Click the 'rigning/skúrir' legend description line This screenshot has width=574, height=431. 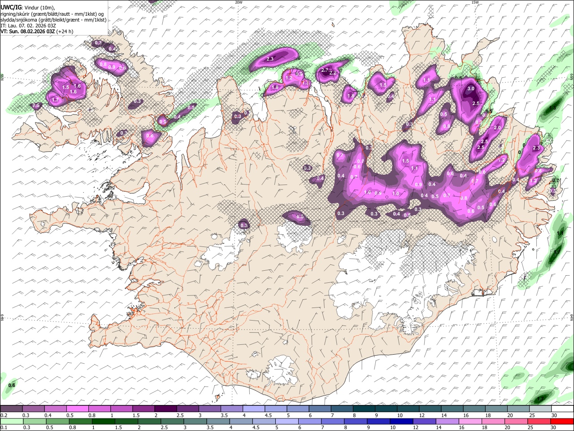point(52,13)
